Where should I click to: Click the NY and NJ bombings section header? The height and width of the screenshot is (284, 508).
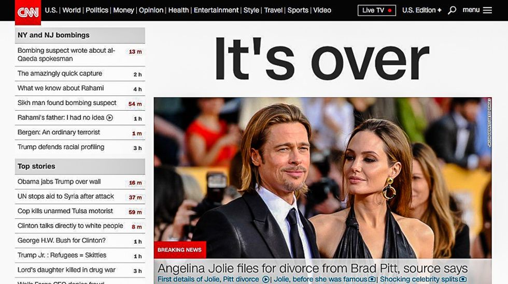coord(53,35)
